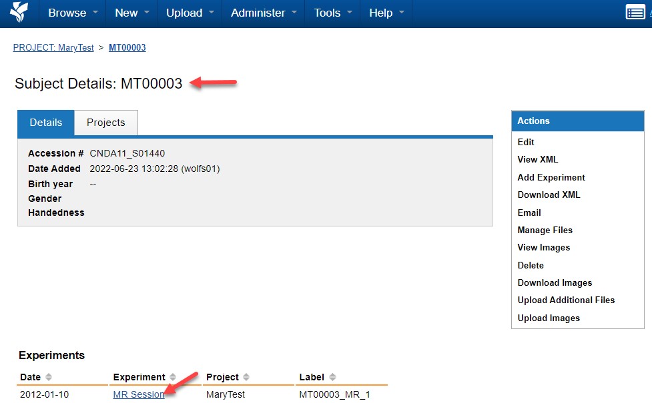
Task: Navigate to the PROJECT: MaryTest breadcrumb
Action: tap(53, 47)
